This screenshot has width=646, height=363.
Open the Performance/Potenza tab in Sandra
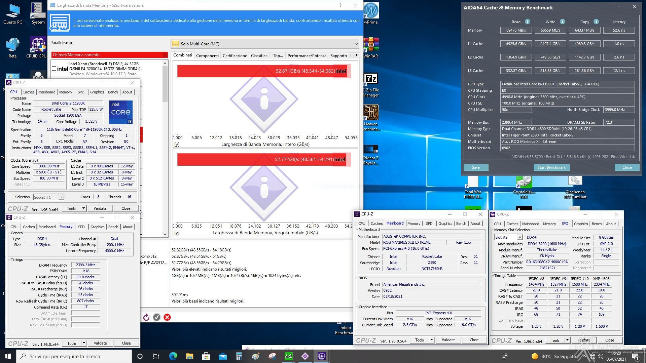coord(307,55)
